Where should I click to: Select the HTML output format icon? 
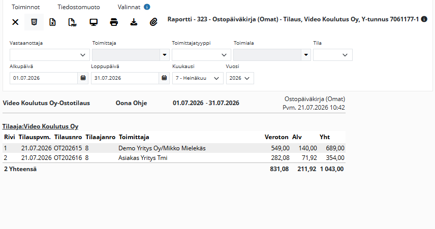[x=34, y=22]
